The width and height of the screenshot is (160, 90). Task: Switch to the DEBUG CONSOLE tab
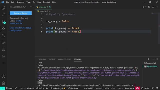(64, 59)
